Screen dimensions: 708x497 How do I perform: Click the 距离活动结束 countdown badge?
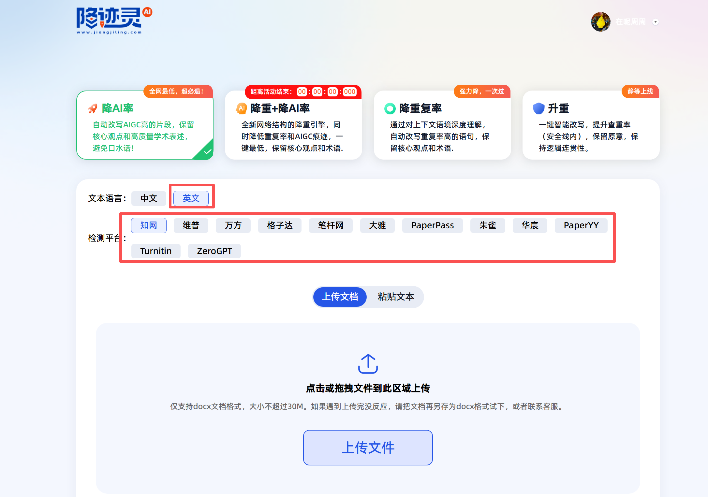pos(303,92)
